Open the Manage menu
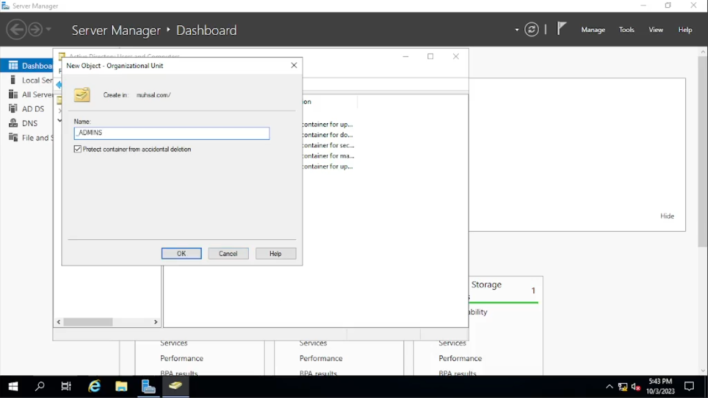The height and width of the screenshot is (398, 708). click(x=593, y=30)
